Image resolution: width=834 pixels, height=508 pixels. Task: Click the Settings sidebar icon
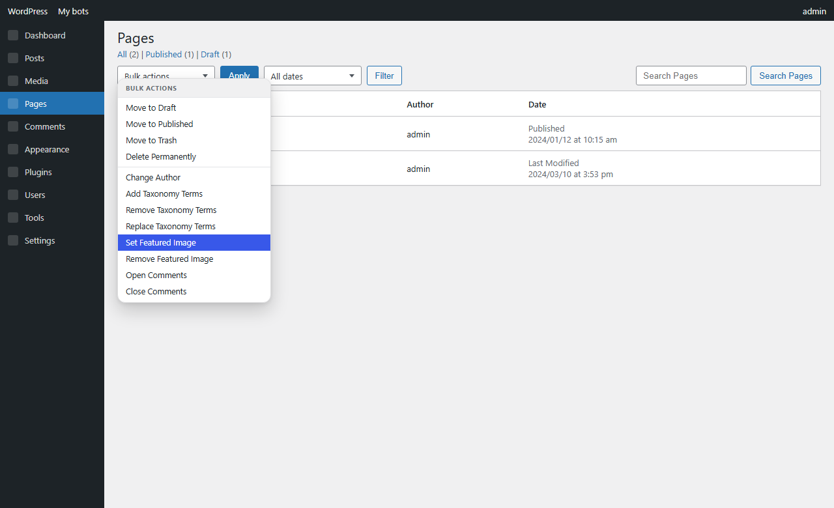coord(13,240)
